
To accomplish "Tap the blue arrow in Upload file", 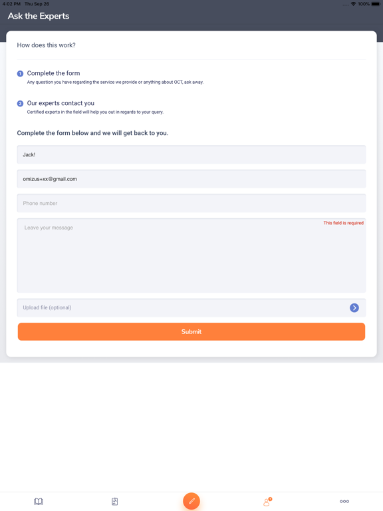I will (354, 307).
